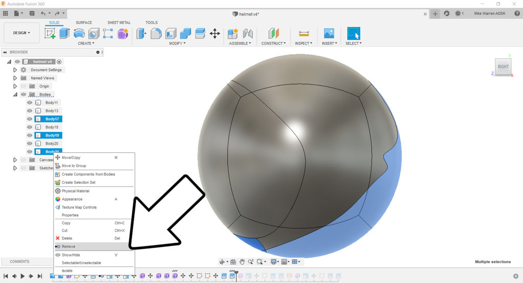Select the Insert image icon
The height and width of the screenshot is (283, 523).
pyautogui.click(x=329, y=33)
